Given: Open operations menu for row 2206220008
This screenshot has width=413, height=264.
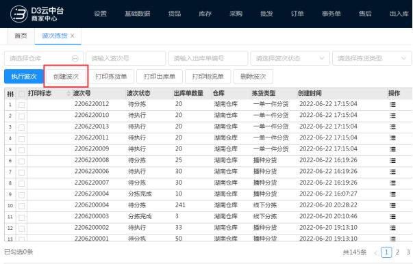Looking at the screenshot, I should (x=392, y=161).
